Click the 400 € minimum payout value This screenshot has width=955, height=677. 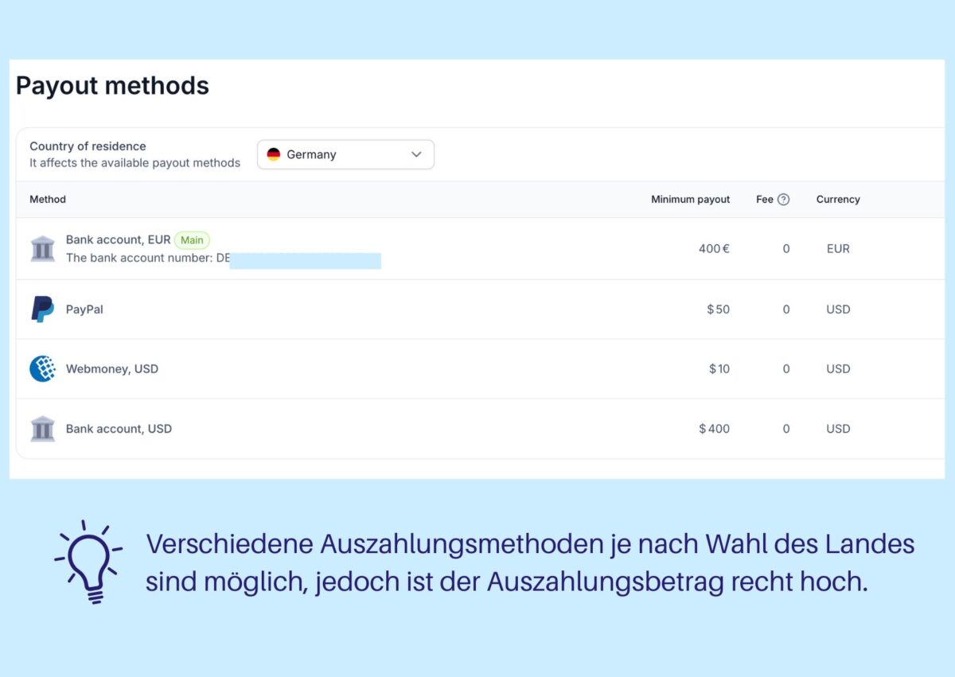click(714, 249)
